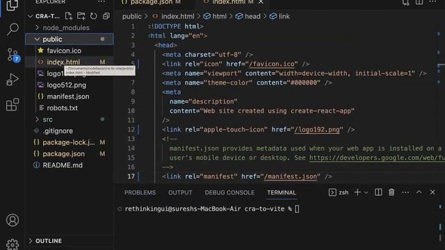Open the Manage gear menu
The height and width of the screenshot is (250, 445).
tap(13, 244)
